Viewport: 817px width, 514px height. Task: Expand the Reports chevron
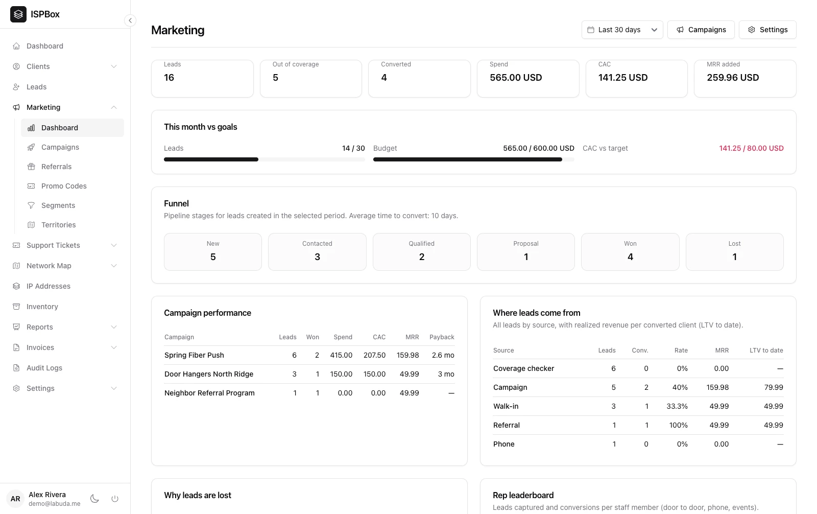click(114, 327)
